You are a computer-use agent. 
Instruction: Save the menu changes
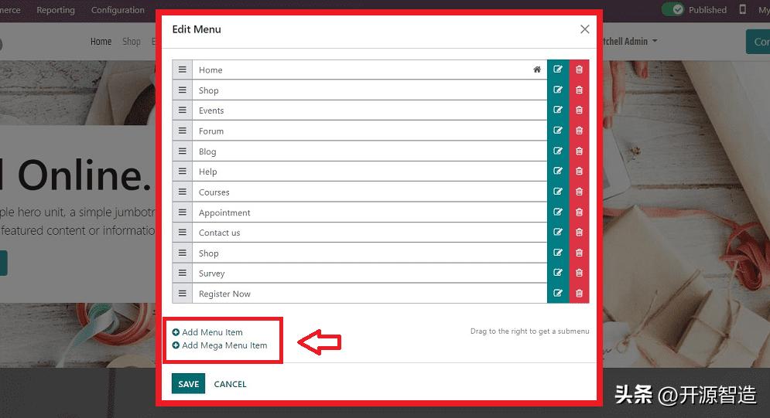click(x=188, y=384)
